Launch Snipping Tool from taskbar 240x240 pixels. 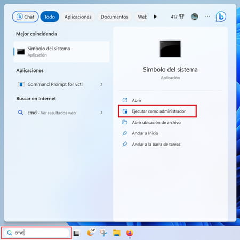point(103,233)
